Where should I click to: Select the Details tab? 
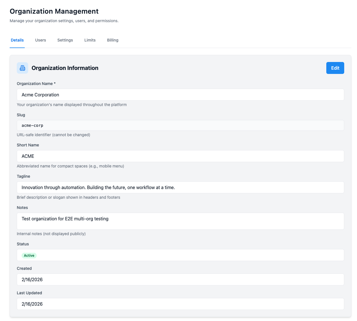pyautogui.click(x=17, y=40)
